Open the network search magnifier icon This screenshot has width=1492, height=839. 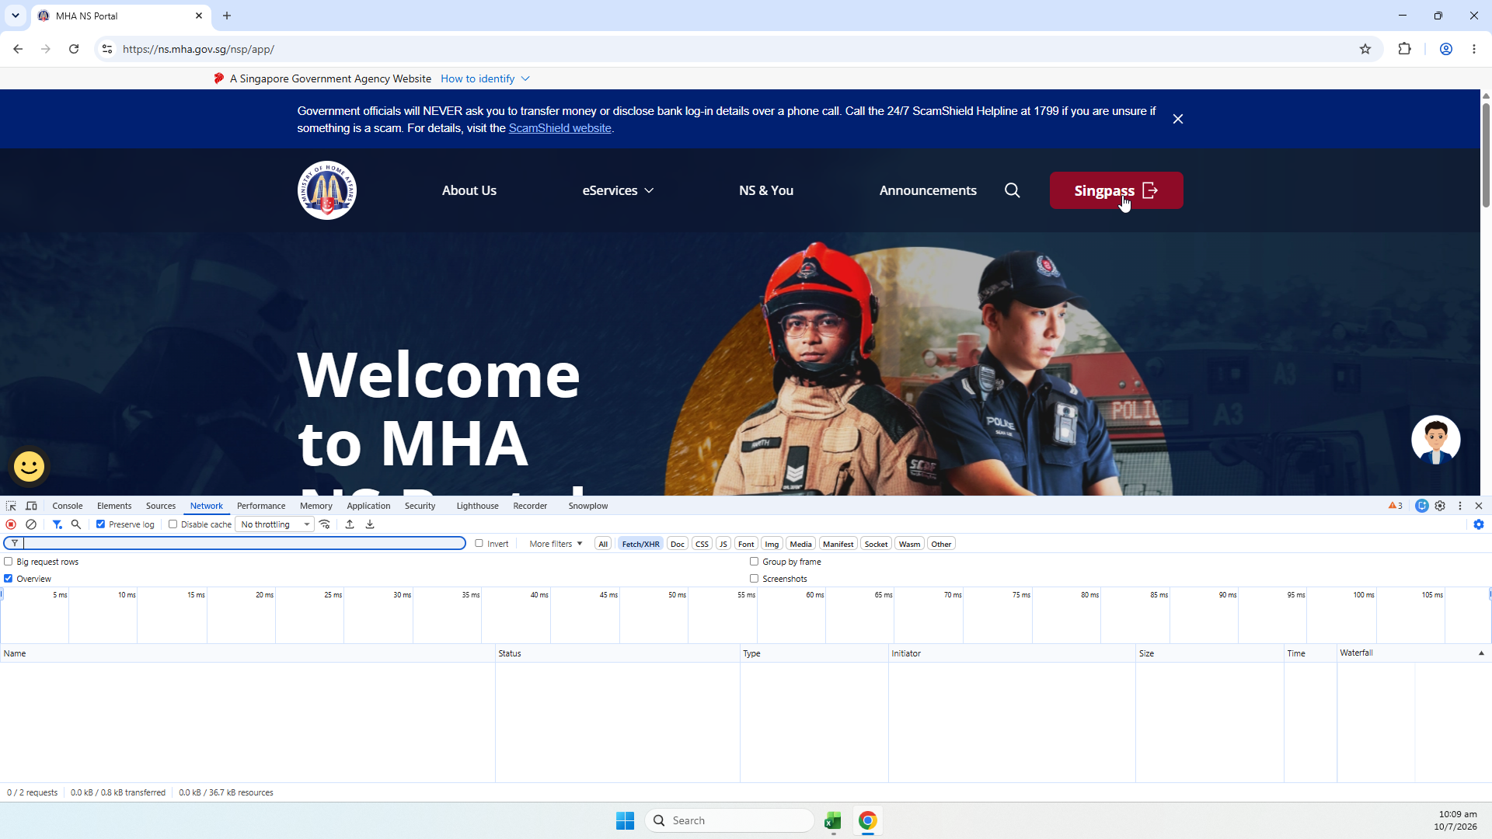pyautogui.click(x=76, y=524)
